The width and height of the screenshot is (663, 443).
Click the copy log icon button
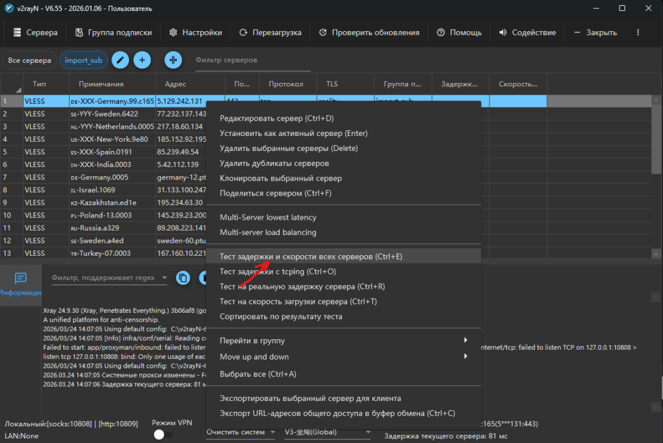point(183,278)
